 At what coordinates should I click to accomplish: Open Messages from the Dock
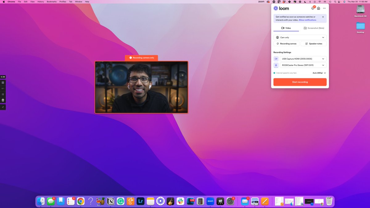pos(51,201)
